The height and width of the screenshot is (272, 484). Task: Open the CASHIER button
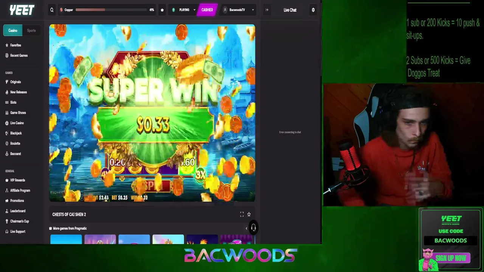(x=207, y=10)
